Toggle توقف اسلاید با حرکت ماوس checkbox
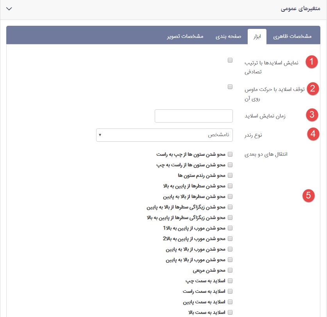Screen dimensions: 327x317 [x=230, y=87]
